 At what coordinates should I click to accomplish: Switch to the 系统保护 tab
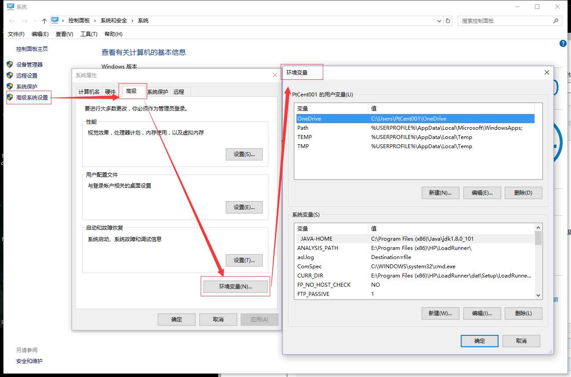coord(158,92)
